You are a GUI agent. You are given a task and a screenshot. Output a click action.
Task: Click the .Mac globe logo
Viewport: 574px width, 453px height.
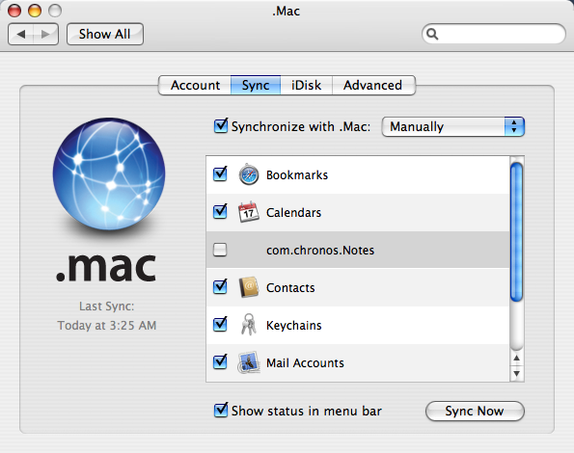tap(109, 173)
